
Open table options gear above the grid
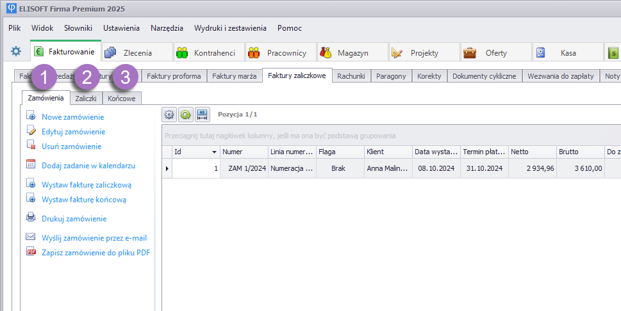[x=169, y=115]
